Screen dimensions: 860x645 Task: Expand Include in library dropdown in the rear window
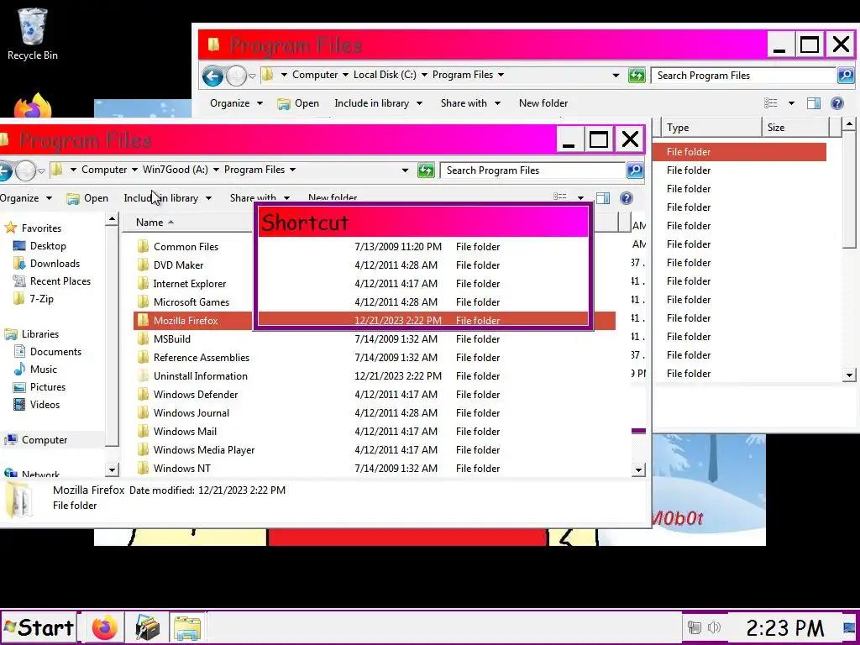(x=419, y=103)
